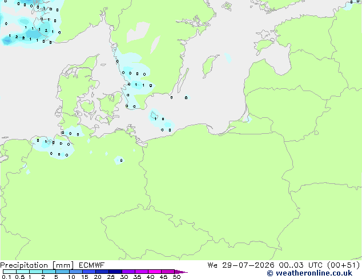362x279 pixels.
Task: Click the "We 29-07-2026" date text
Action: (x=241, y=265)
